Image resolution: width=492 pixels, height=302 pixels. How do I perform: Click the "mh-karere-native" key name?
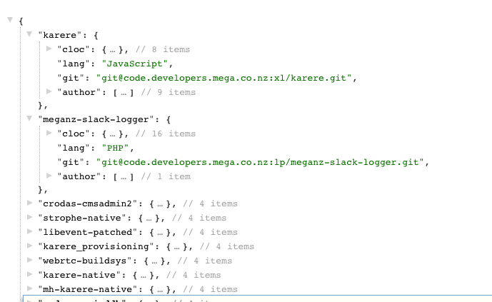[x=88, y=289]
